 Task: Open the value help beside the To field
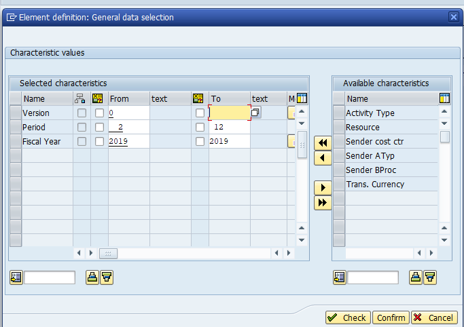[x=255, y=113]
